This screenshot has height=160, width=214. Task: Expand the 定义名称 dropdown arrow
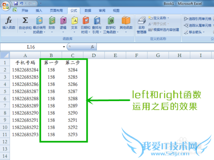(168, 18)
